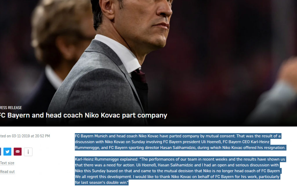Open the Text size option
The height and width of the screenshot is (187, 297).
[7, 163]
